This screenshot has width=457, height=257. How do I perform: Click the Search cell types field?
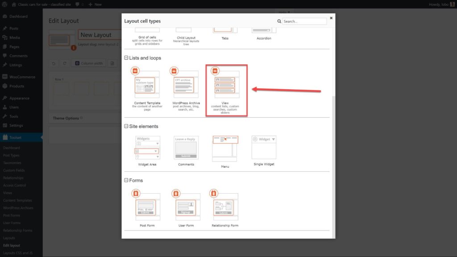(304, 21)
